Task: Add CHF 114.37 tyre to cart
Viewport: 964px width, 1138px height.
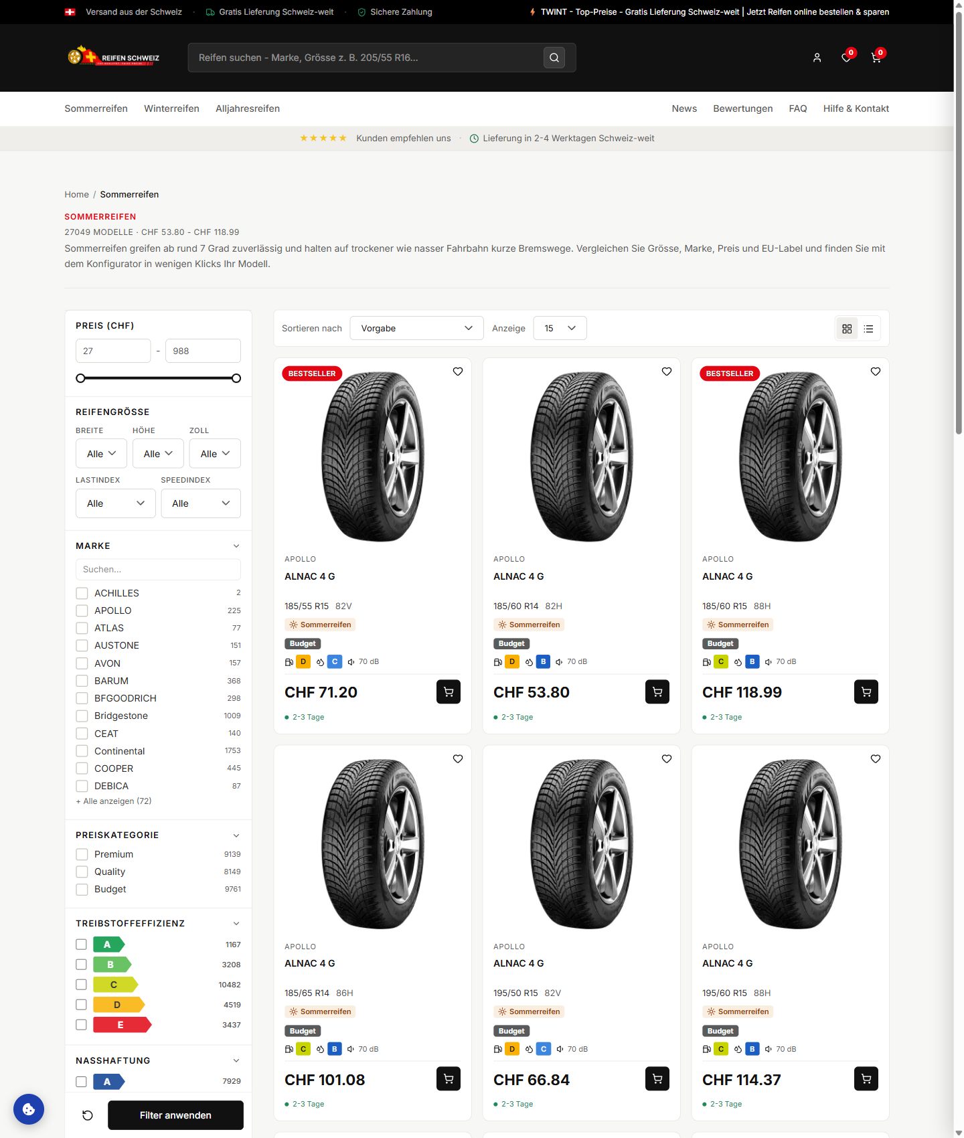Action: click(x=866, y=1078)
